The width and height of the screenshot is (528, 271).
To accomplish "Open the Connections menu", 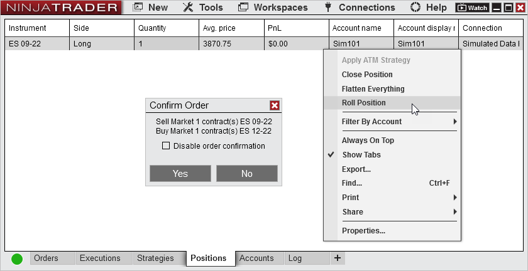I will coord(360,8).
